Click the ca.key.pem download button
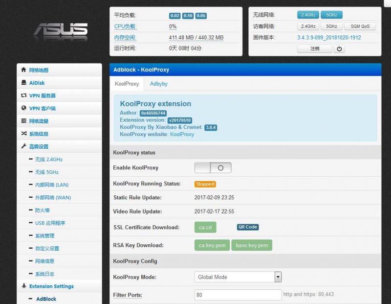 212,245
